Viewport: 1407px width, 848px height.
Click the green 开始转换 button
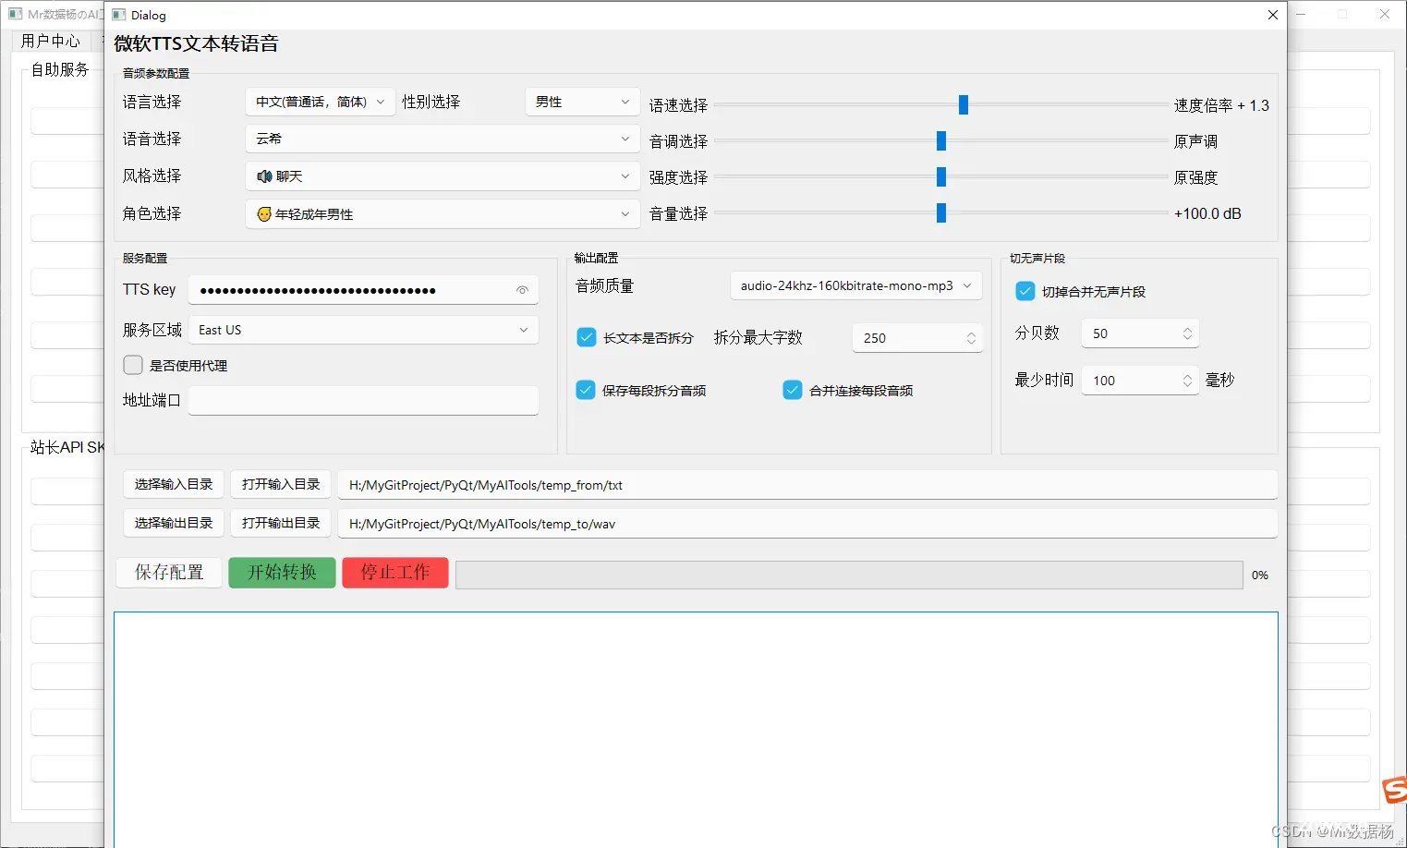282,573
